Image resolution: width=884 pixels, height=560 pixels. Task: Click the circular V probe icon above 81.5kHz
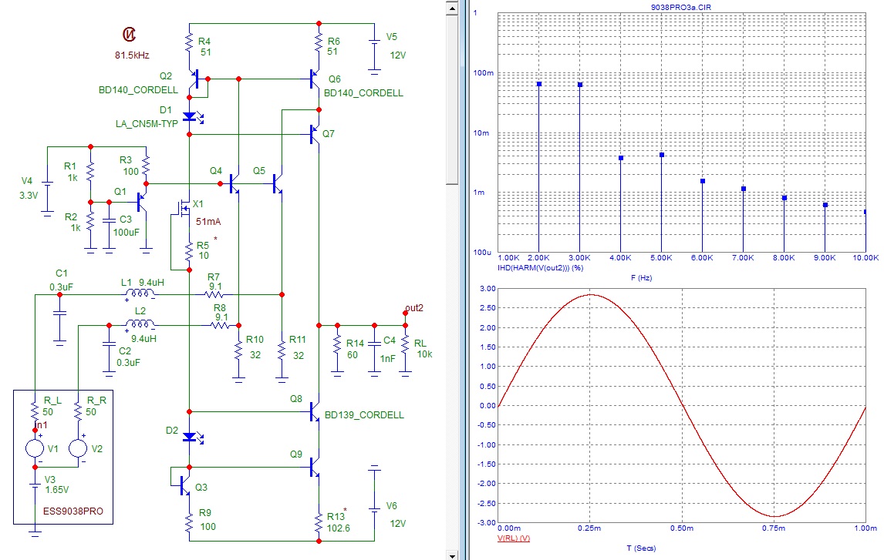pos(130,33)
